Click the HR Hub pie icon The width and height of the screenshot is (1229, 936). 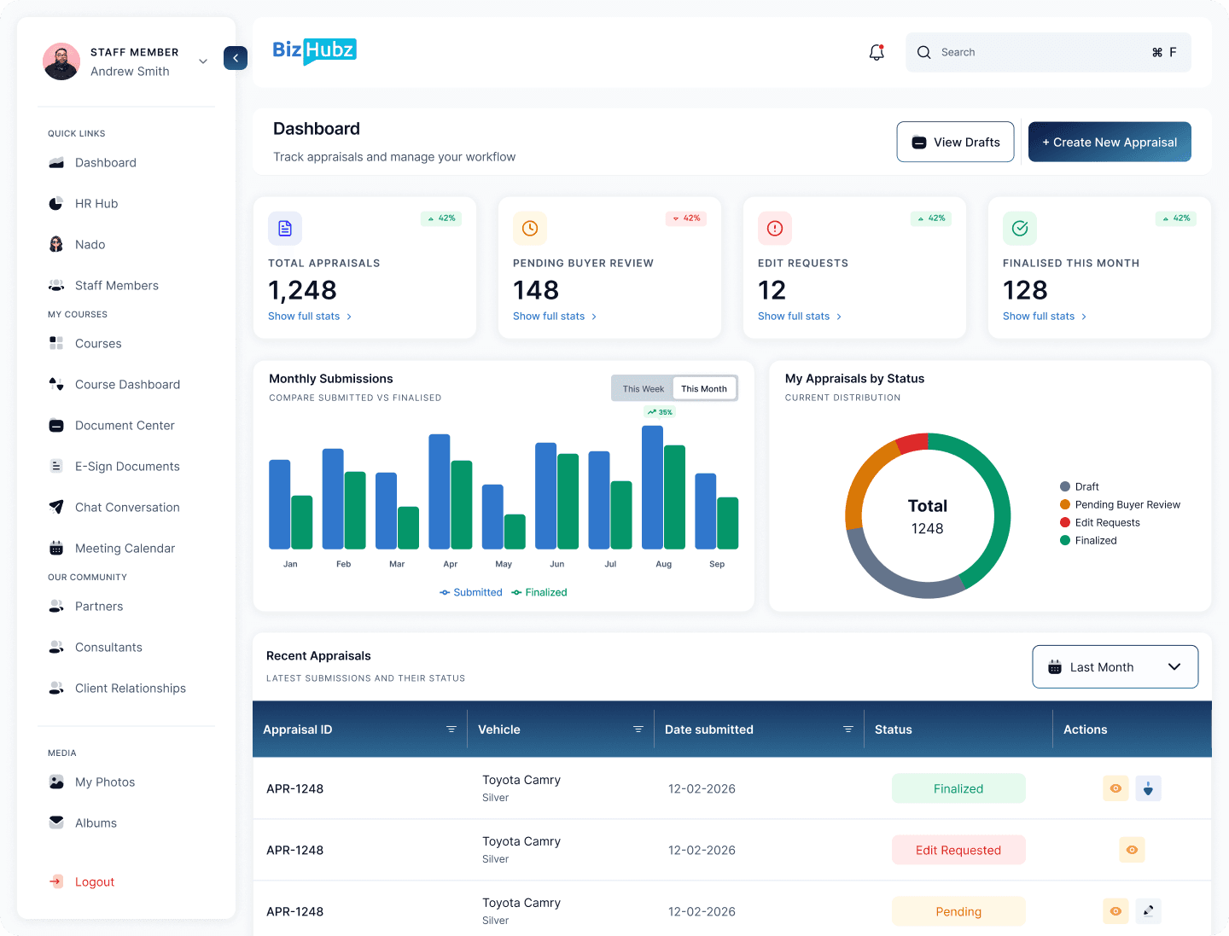coord(56,204)
